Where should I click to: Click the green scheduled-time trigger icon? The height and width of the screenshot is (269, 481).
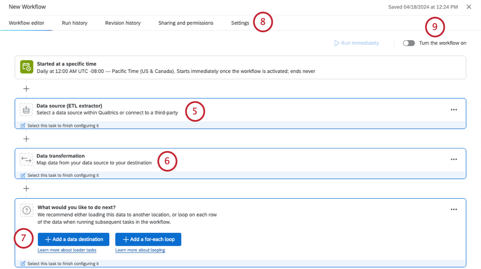click(x=27, y=67)
